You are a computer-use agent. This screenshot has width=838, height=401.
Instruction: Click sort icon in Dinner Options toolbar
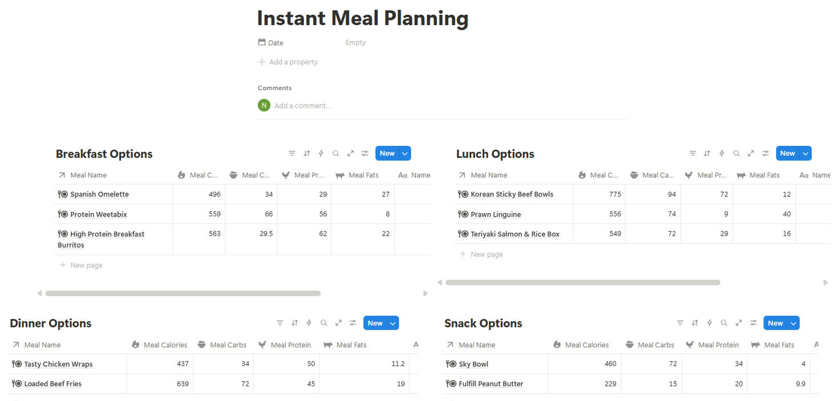(x=294, y=323)
